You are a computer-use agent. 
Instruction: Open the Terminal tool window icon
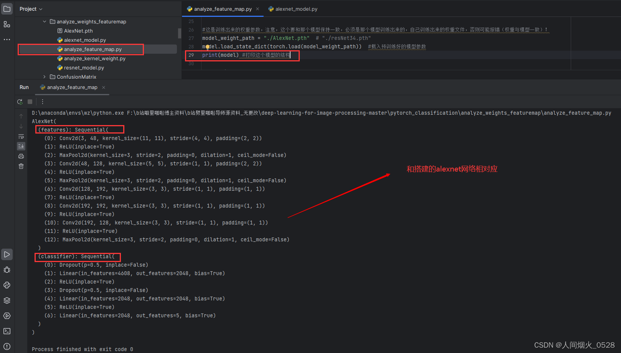(x=7, y=331)
